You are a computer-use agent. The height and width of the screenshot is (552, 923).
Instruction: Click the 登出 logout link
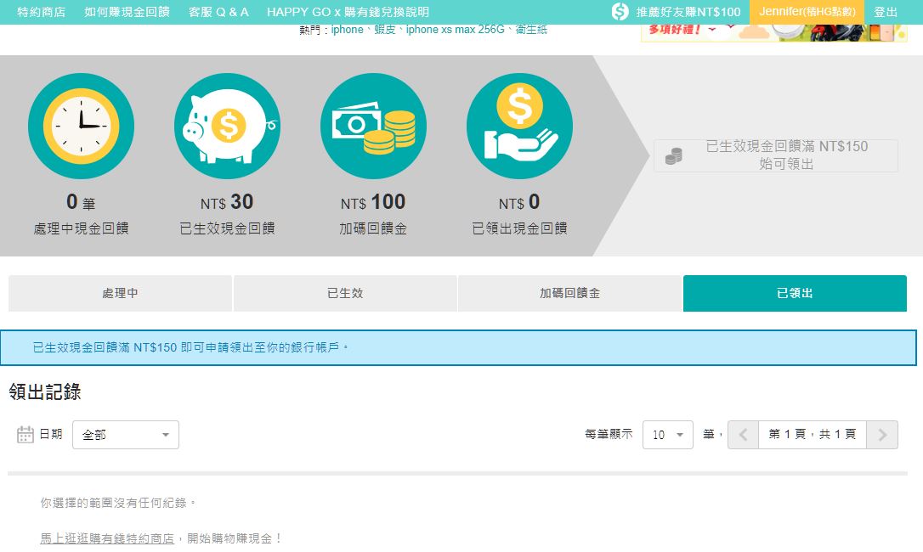(886, 12)
